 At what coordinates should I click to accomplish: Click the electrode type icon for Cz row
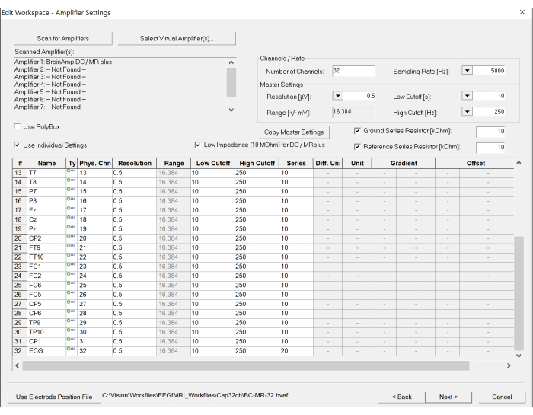point(71,218)
